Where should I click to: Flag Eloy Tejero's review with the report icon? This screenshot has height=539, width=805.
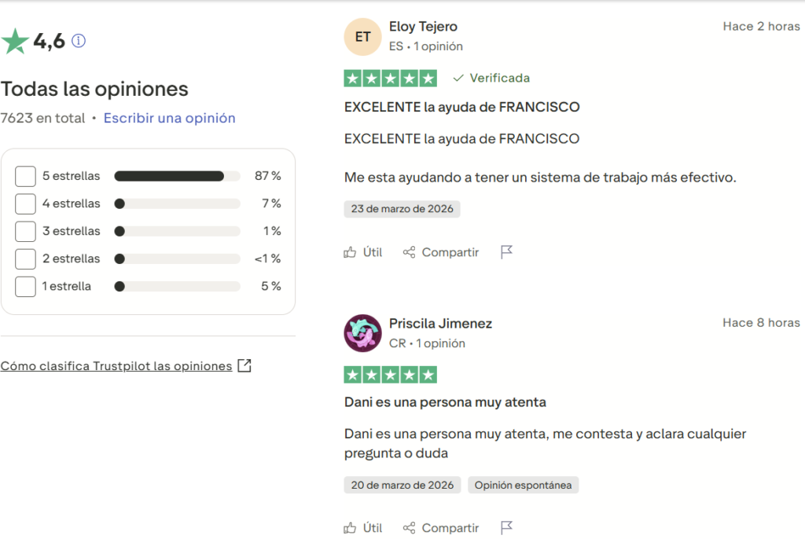(506, 251)
